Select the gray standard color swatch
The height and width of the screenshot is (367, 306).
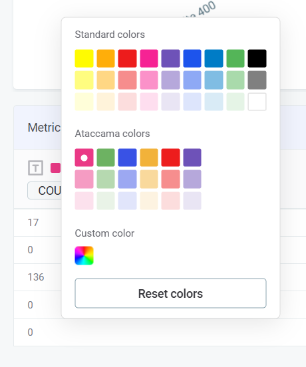257,80
